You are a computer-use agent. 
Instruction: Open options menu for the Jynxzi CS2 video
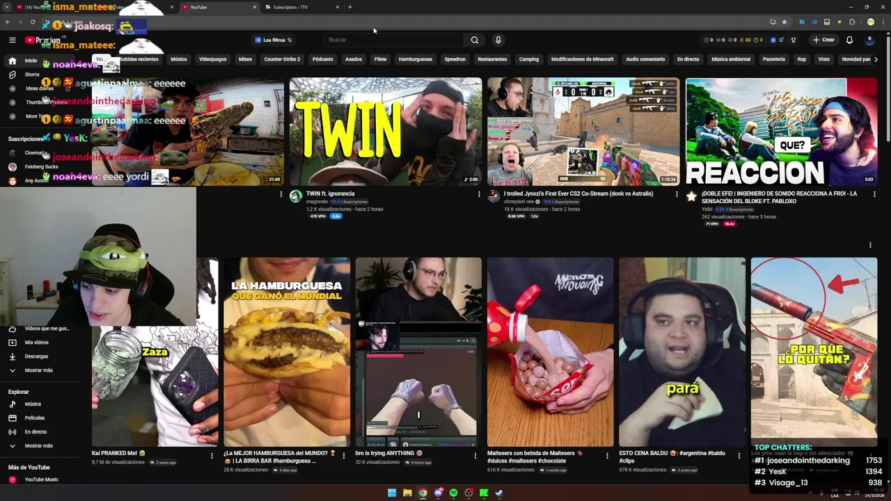point(677,194)
